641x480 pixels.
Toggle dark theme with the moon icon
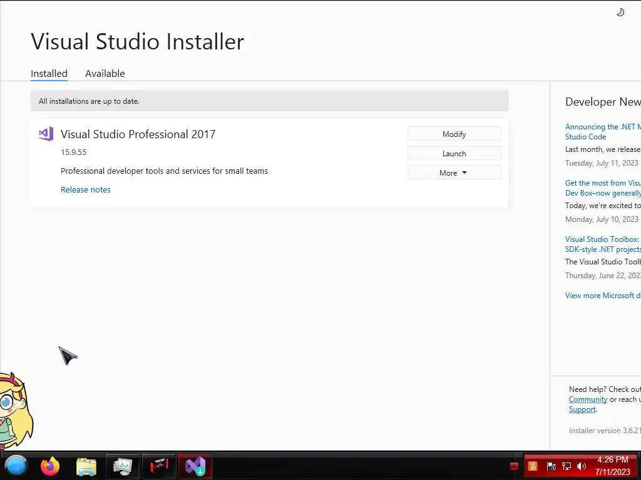[620, 12]
